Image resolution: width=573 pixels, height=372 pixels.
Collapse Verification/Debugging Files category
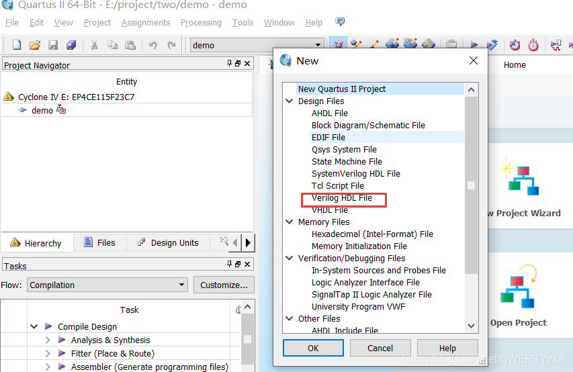coord(289,258)
